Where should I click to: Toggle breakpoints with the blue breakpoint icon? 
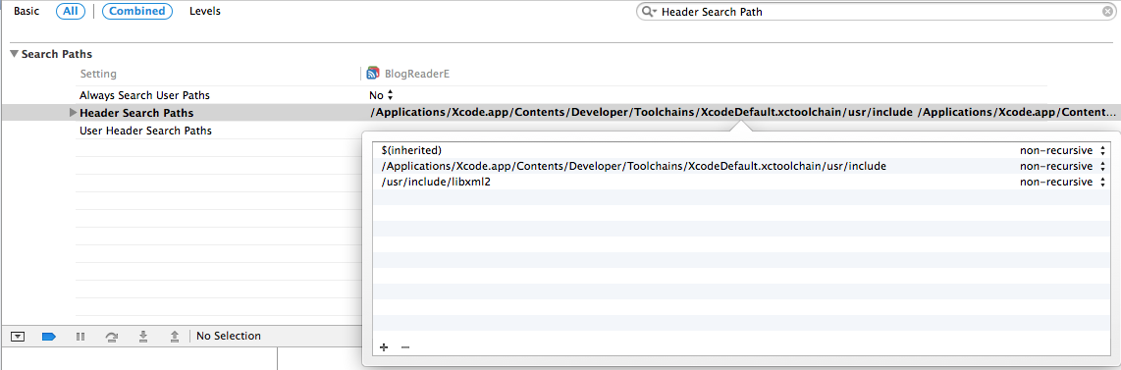(x=49, y=336)
